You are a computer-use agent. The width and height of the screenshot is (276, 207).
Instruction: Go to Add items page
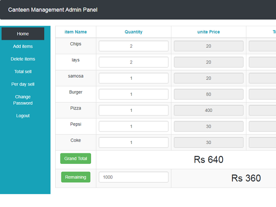(x=23, y=46)
